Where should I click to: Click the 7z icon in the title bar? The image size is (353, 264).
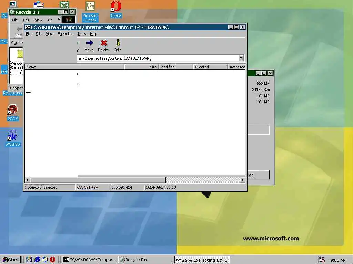click(x=28, y=27)
